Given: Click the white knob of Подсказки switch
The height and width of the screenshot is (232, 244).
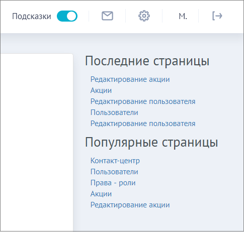Looking at the screenshot, I should pyautogui.click(x=72, y=16).
